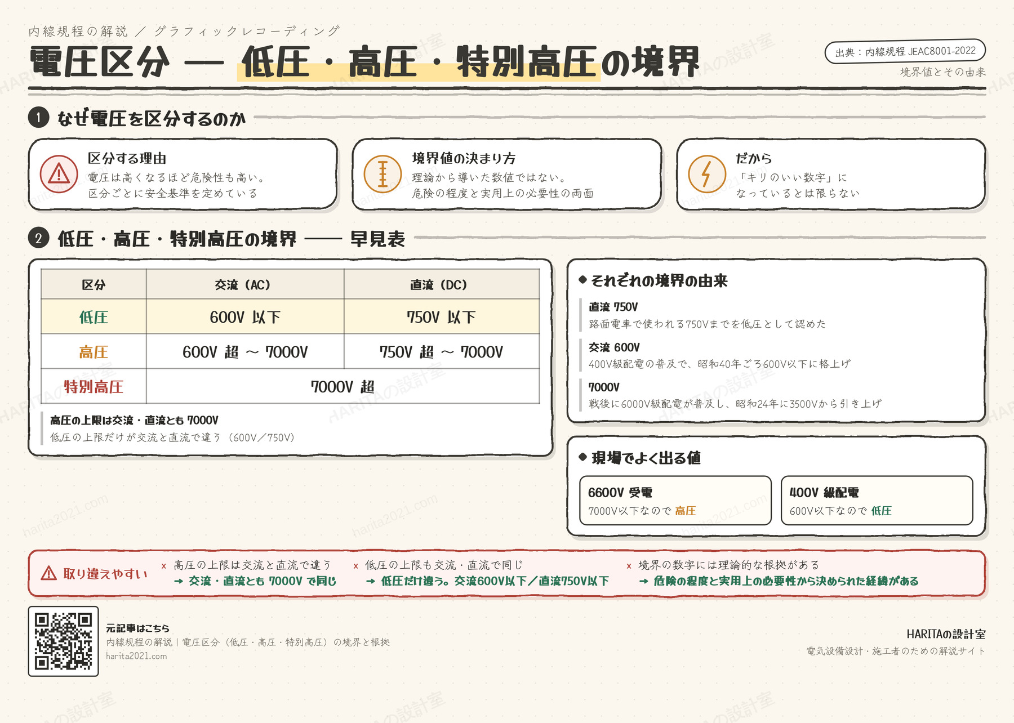This screenshot has width=1014, height=723.
Task: Select the 直流 (DC) column header
Action: tap(442, 284)
